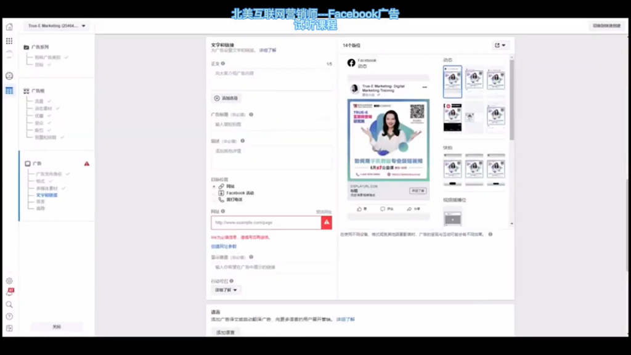The image size is (631, 355).
Task: Open the preview export dropdown arrow
Action: tap(503, 45)
